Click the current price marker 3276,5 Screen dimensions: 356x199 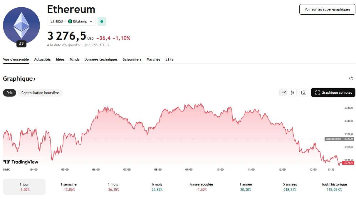[348, 163]
